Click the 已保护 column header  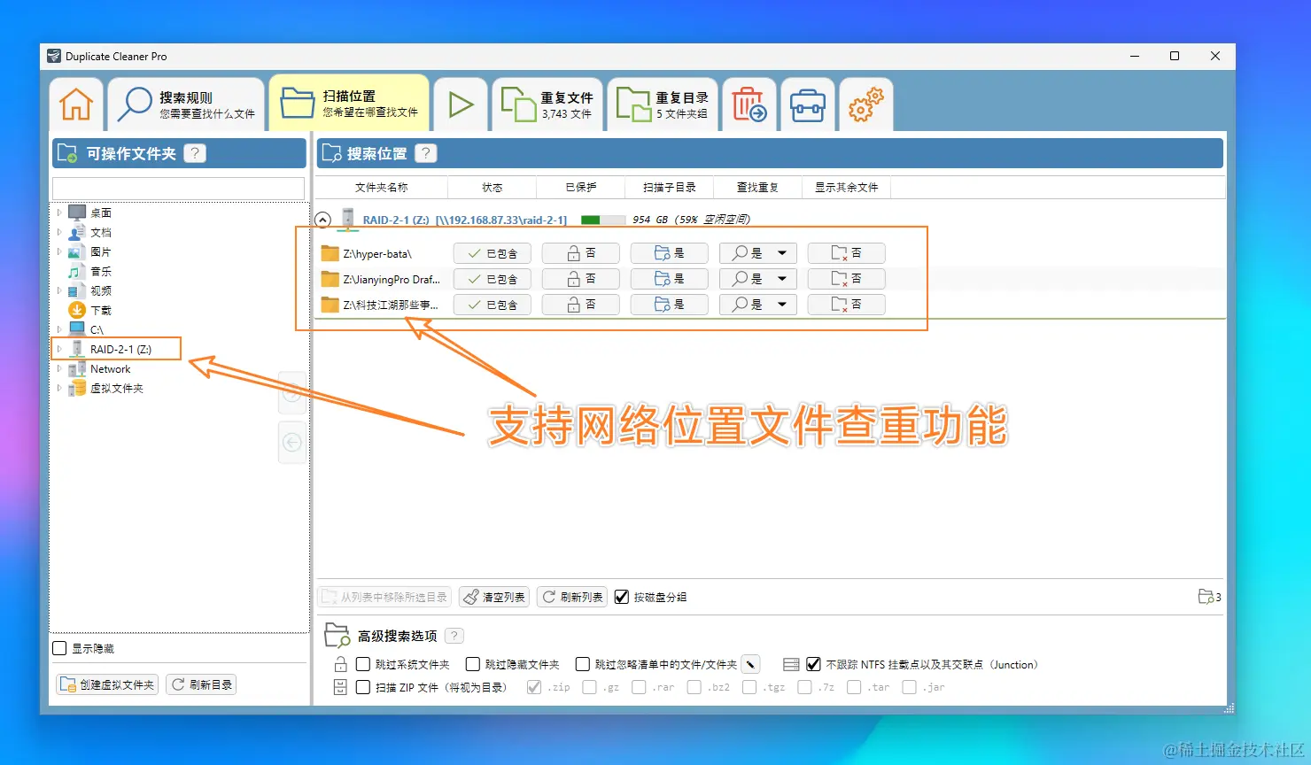pos(580,188)
